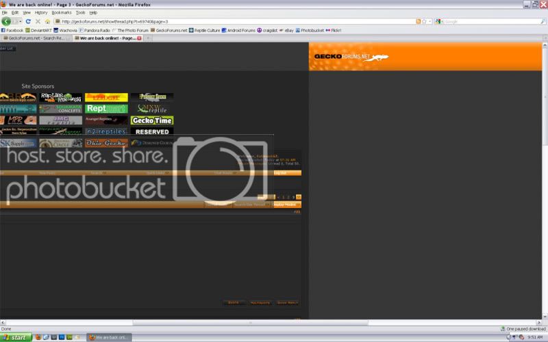
Task: Open the Android Forums bookmark
Action: pos(238,30)
